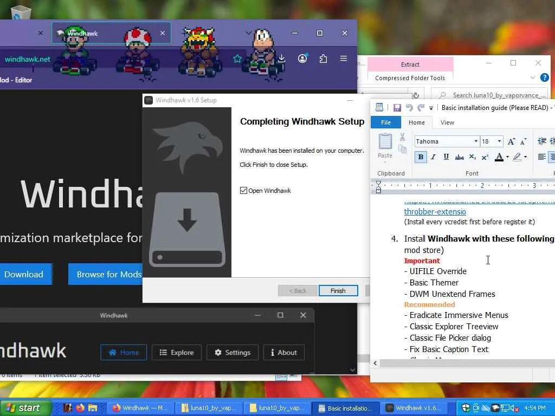Click the 4:54 PM clock in the tray
The image size is (555, 416).
pos(535,408)
